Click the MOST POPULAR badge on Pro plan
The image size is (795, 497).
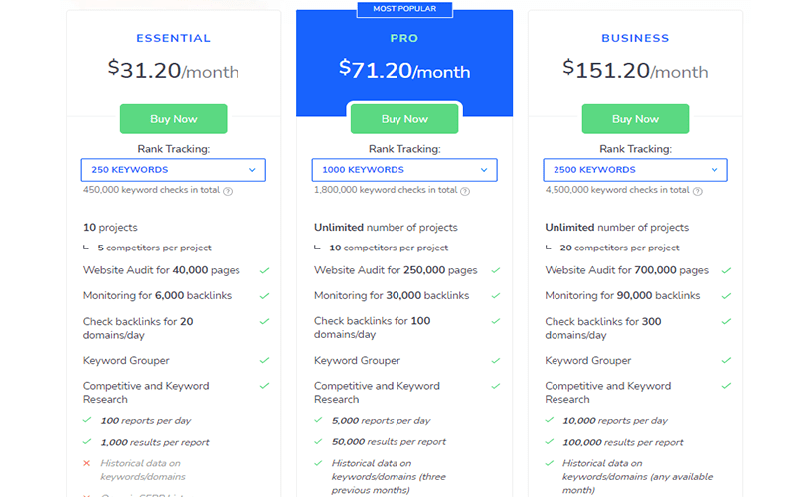404,9
